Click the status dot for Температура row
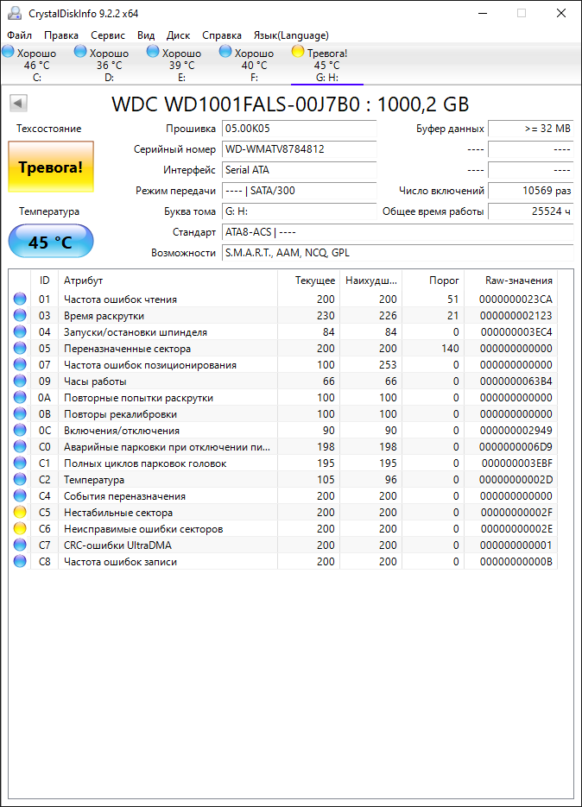 tap(20, 479)
